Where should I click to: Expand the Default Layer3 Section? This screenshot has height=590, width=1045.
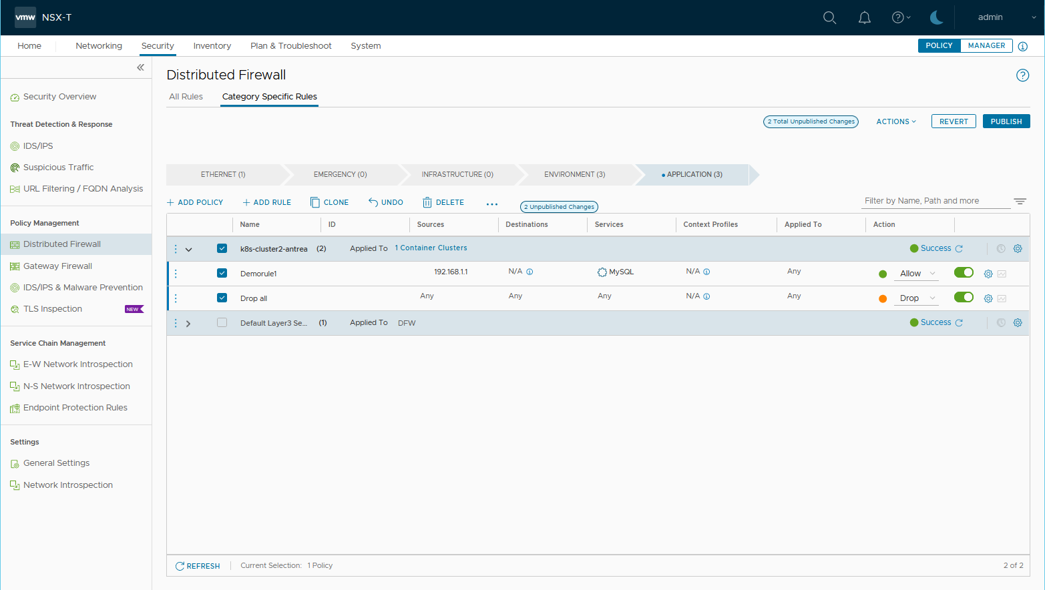188,324
